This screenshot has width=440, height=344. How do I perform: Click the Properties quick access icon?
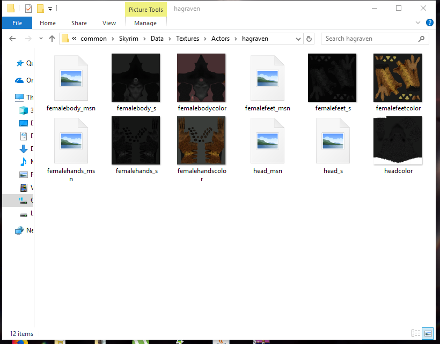click(28, 9)
